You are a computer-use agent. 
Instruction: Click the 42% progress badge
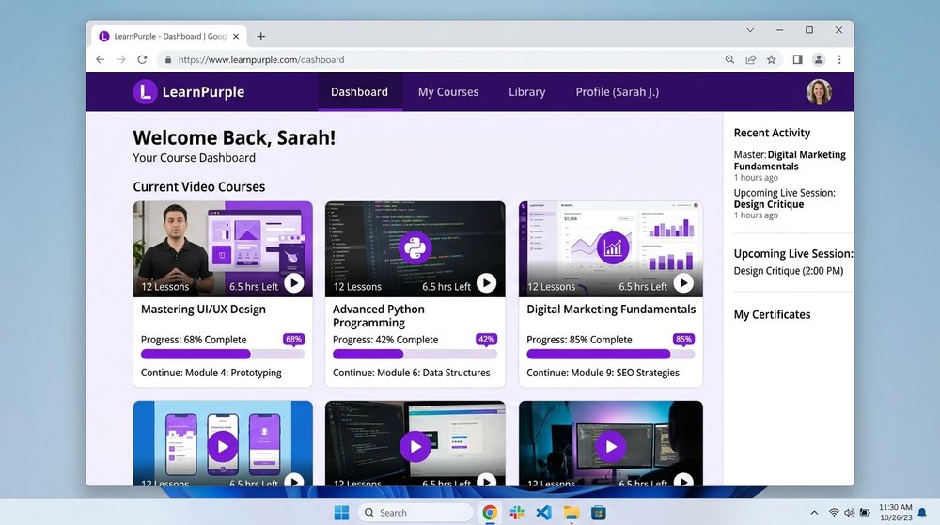click(486, 340)
